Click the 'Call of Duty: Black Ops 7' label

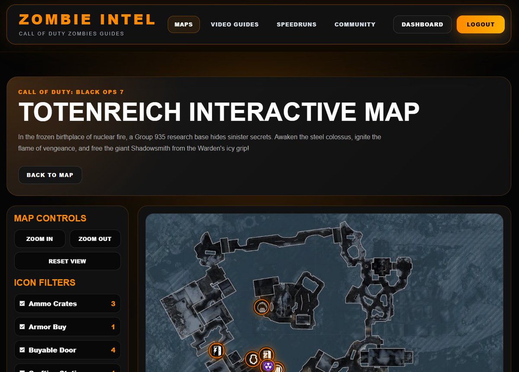[71, 92]
